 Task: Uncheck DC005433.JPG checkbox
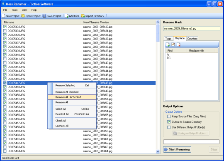coord(5,27)
